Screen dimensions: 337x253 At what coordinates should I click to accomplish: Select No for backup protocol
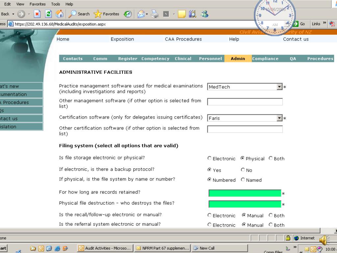[243, 170]
